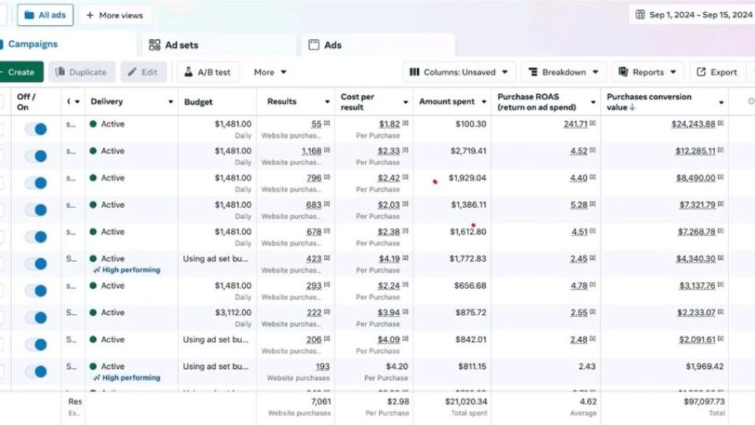Image resolution: width=755 pixels, height=425 pixels.
Task: Open the More dropdown menu
Action: pos(270,72)
